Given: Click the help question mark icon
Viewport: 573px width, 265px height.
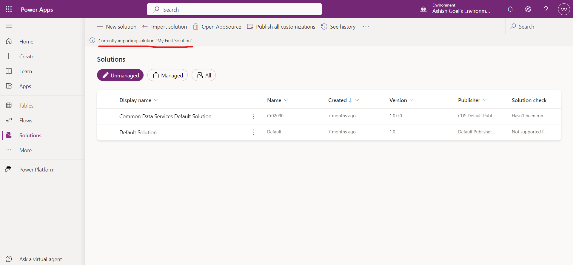Looking at the screenshot, I should click(x=546, y=9).
